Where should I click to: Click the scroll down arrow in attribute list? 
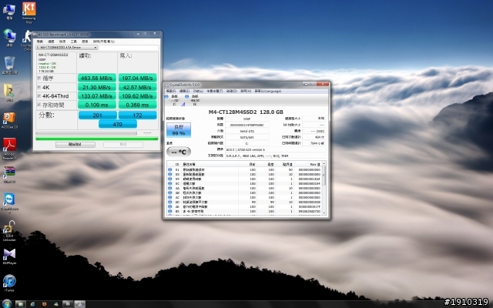pyautogui.click(x=324, y=213)
